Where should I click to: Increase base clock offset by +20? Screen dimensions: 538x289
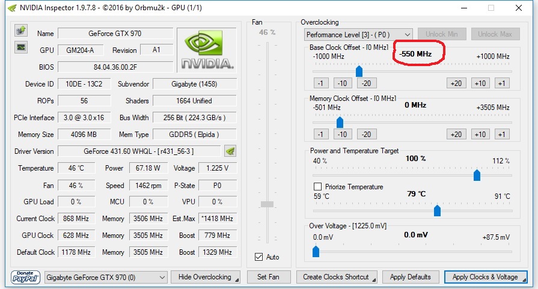456,84
